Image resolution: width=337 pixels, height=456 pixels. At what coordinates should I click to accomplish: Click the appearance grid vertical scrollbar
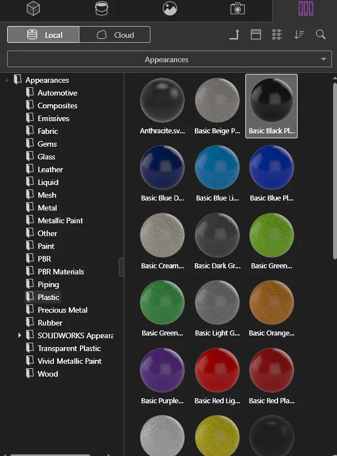pos(334,169)
